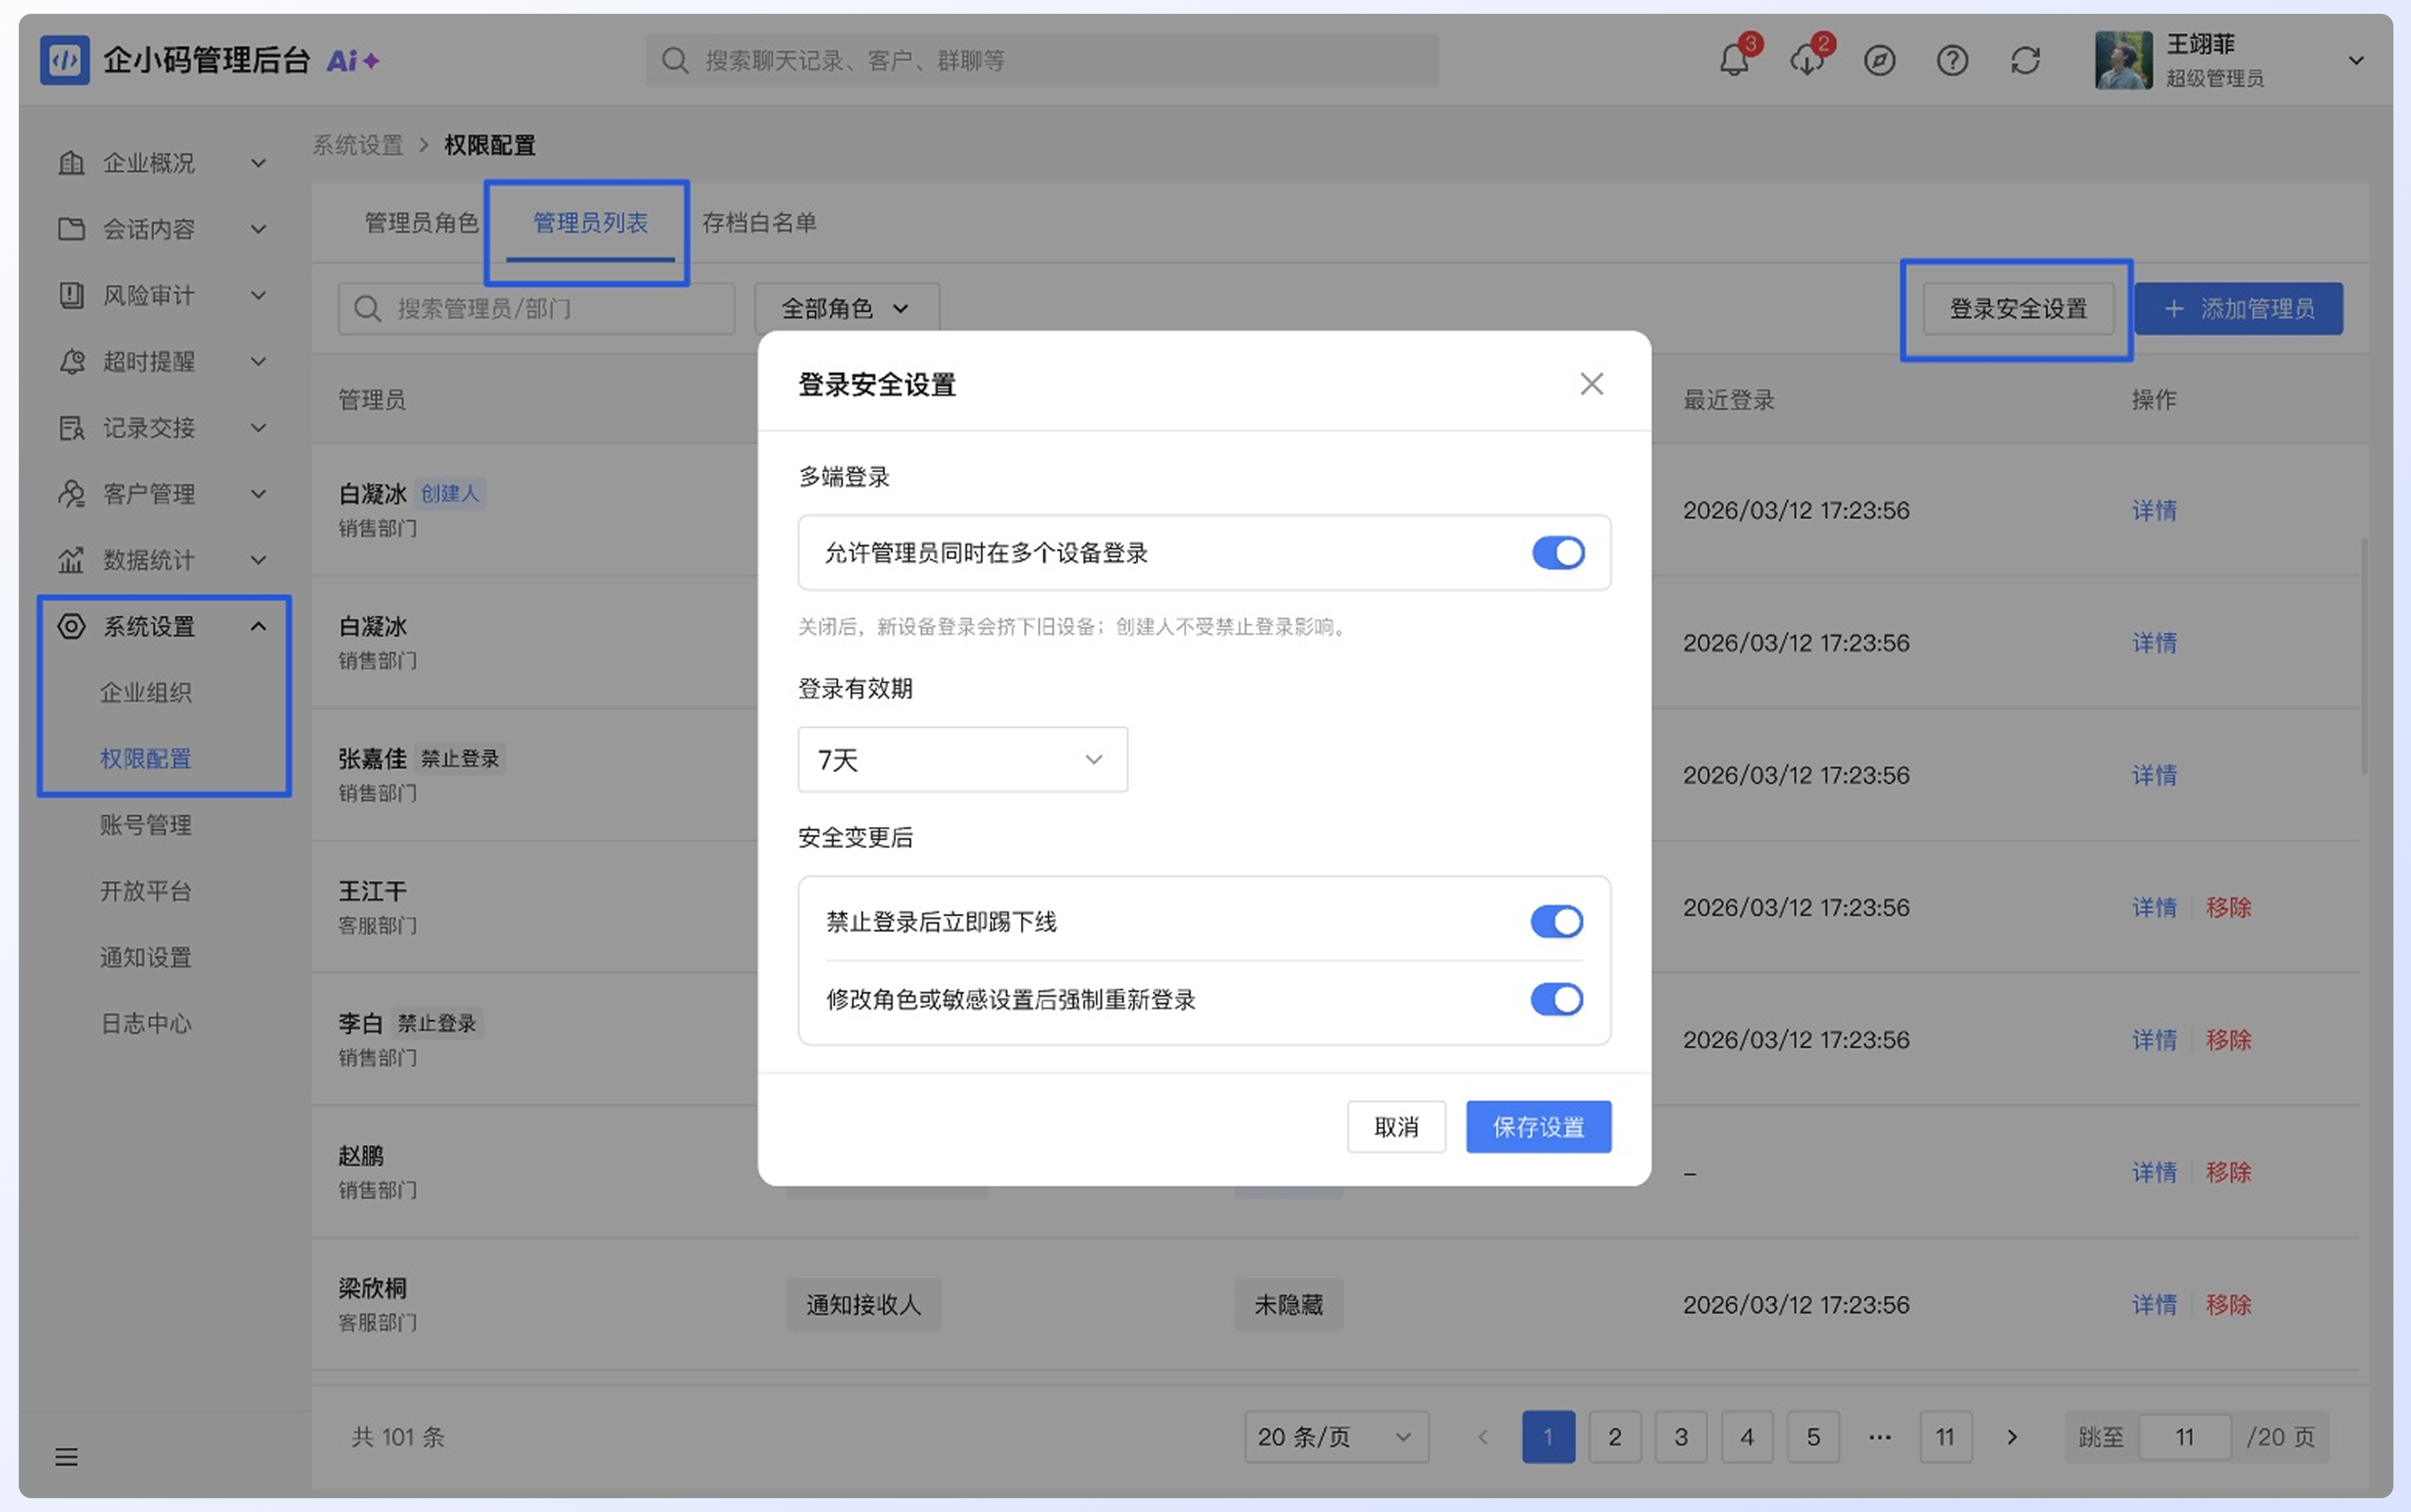Open 权限配置 in the sidebar

pos(146,759)
